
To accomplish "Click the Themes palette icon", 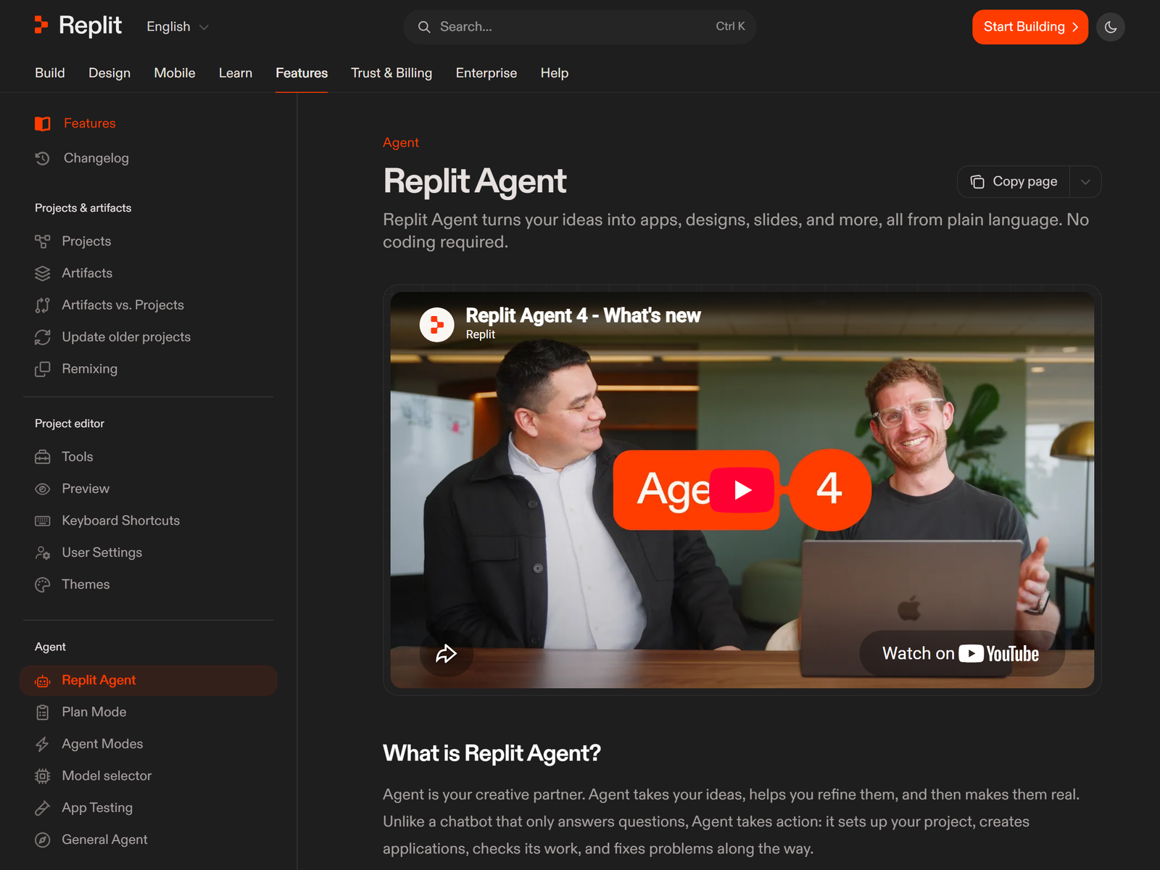I will [43, 584].
